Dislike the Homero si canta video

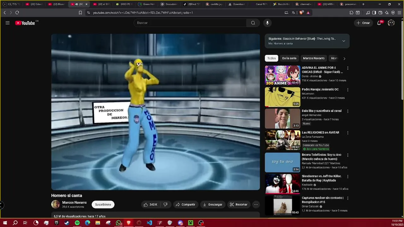click(x=166, y=205)
